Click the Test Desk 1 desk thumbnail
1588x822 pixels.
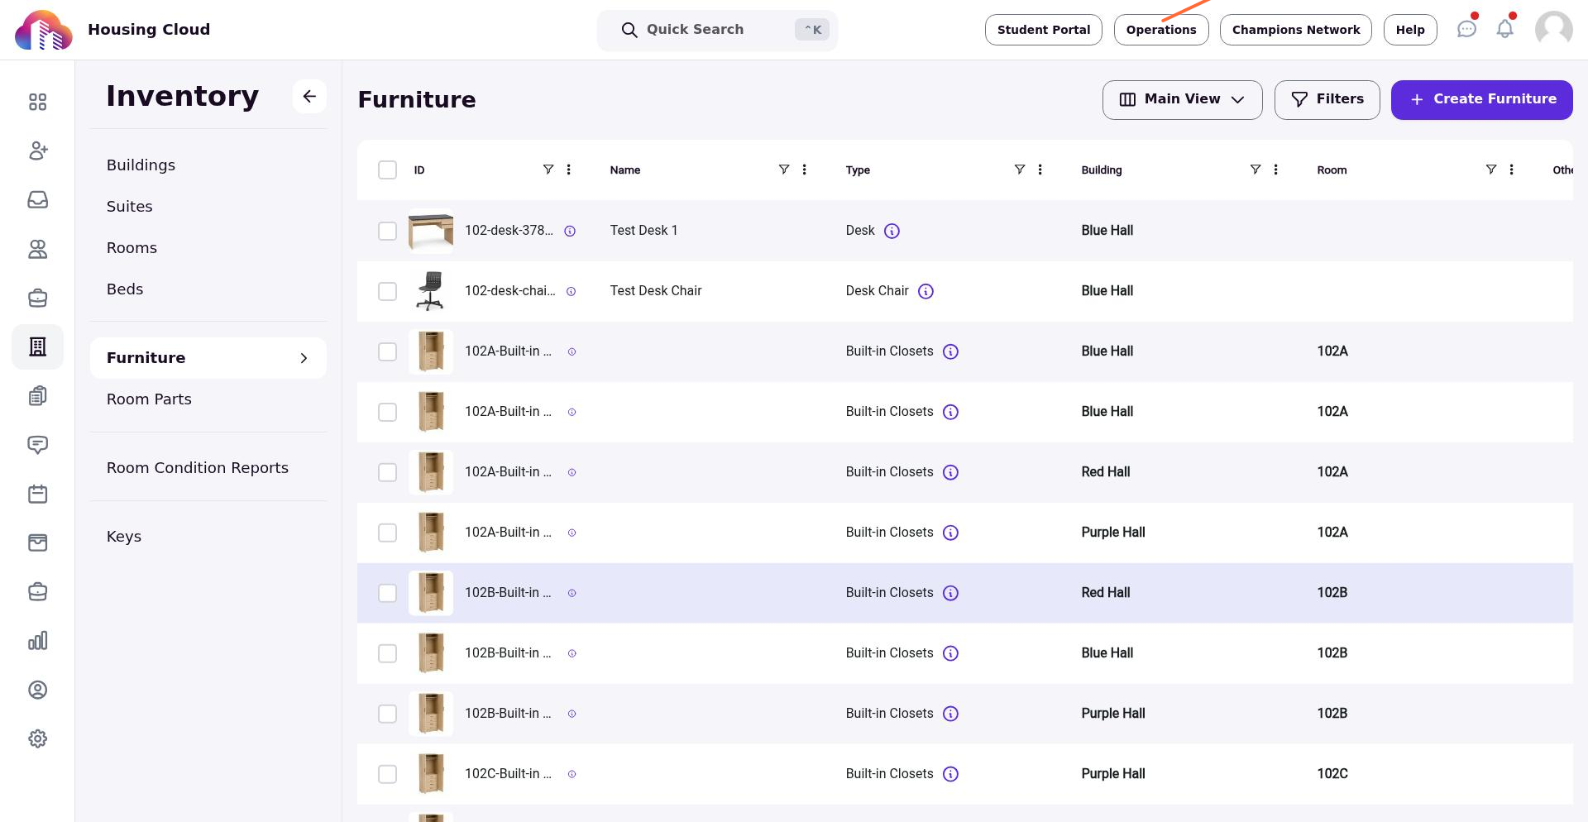click(x=430, y=231)
